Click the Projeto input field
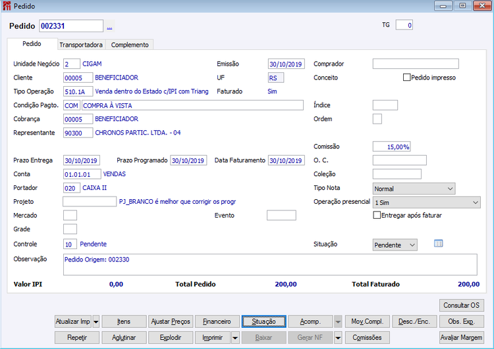 [x=90, y=202]
